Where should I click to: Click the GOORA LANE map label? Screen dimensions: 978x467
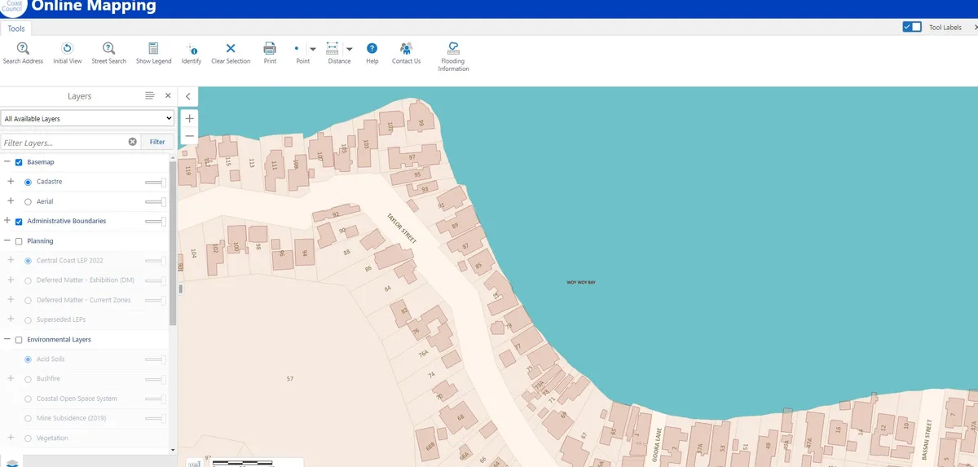[x=655, y=447]
